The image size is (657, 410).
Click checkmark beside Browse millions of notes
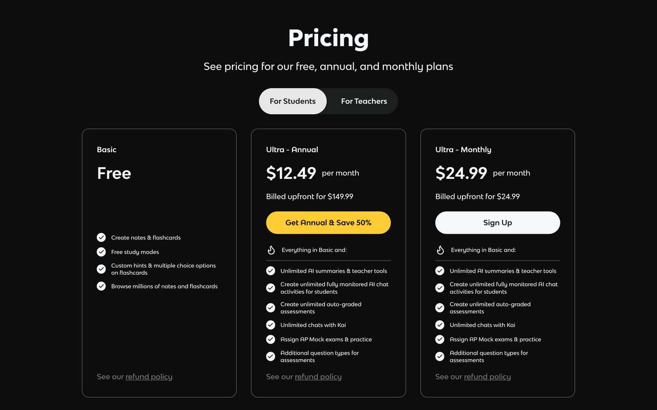(x=101, y=286)
